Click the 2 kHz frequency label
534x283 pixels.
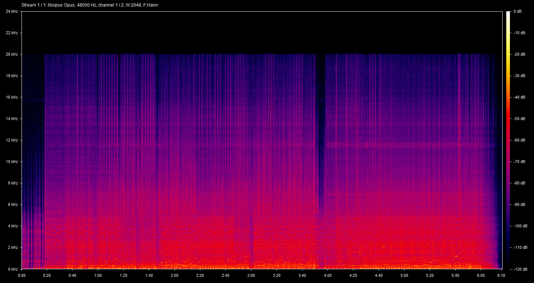(x=12, y=247)
